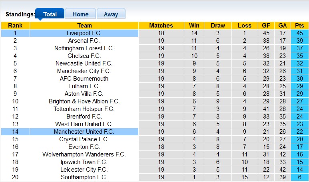Viewport: 309px width, 182px height.
Task: Open the Aston Villa F.C. page
Action: click(x=84, y=94)
